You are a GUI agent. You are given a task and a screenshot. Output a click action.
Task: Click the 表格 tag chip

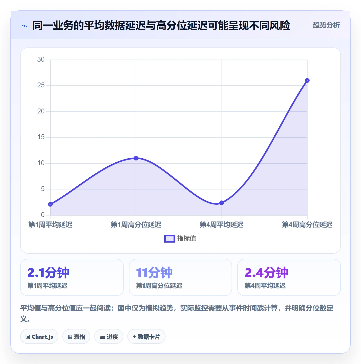click(x=76, y=337)
